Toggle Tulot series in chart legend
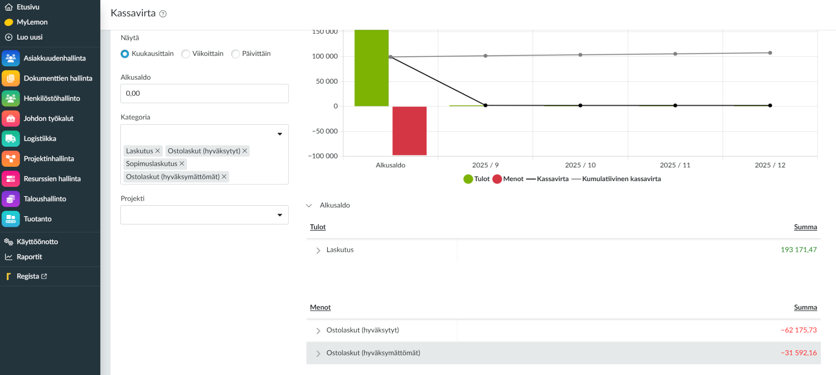Viewport: 836px width, 375px height. [x=477, y=179]
